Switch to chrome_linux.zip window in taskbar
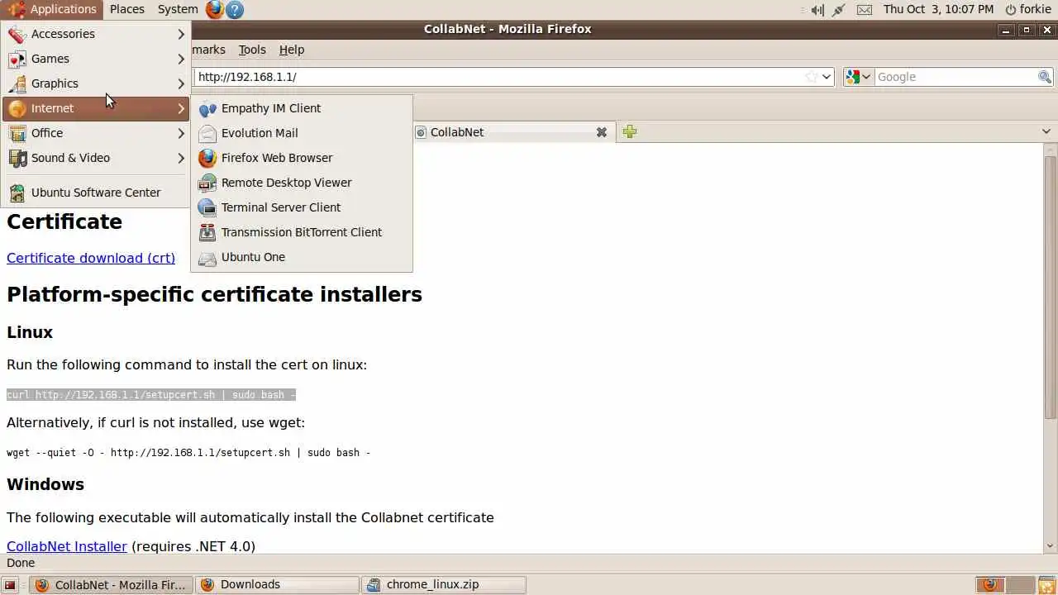The width and height of the screenshot is (1058, 595). 444,585
